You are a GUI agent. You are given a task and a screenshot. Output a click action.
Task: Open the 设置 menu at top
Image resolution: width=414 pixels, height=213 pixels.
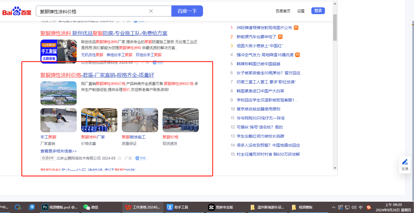point(301,11)
